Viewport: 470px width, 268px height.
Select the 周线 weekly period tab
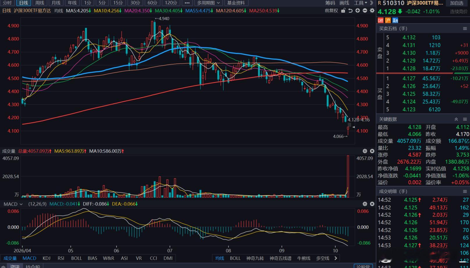point(40,3)
